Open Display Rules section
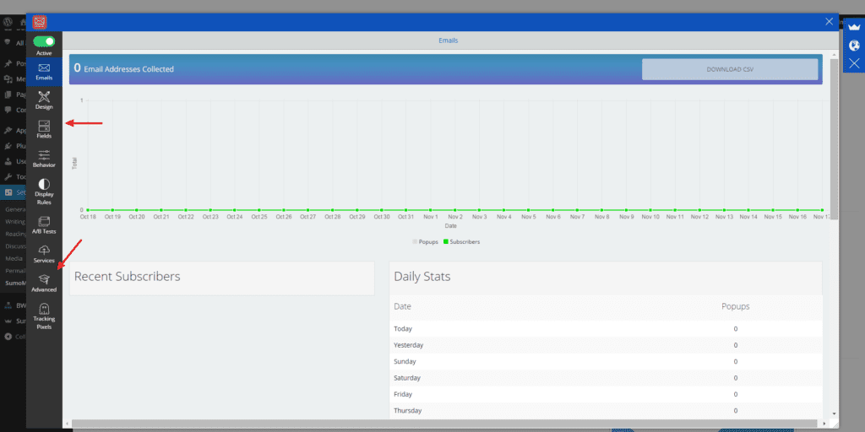The height and width of the screenshot is (432, 865). point(44,192)
